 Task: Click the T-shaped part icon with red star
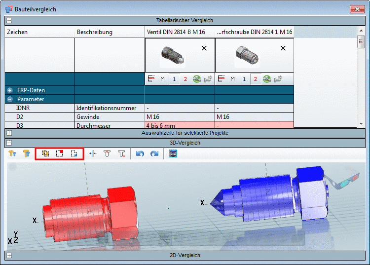121,153
